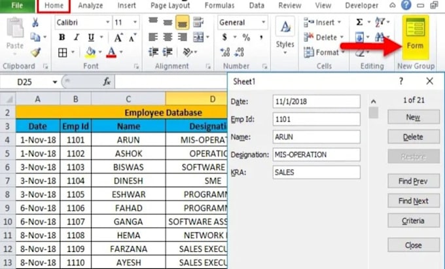
Task: Apply comma style format
Action: [x=261, y=37]
